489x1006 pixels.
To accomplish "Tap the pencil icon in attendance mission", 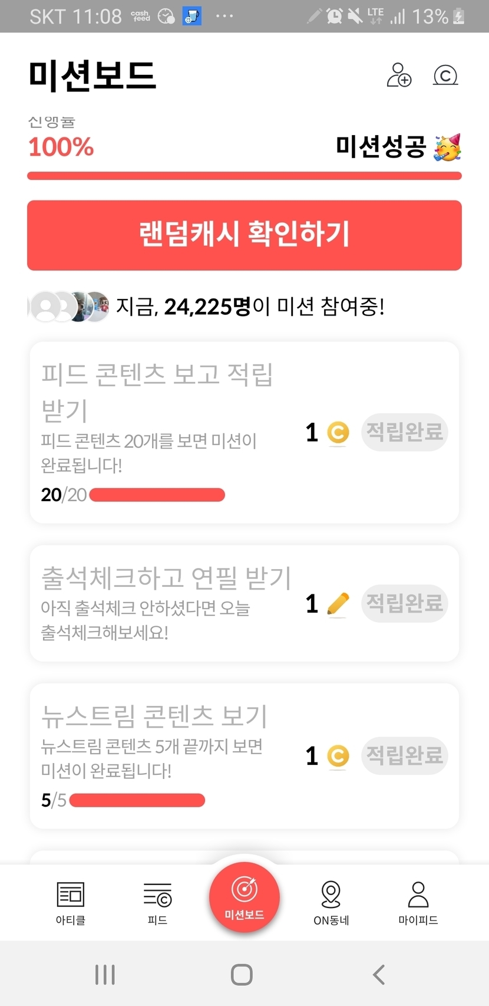I will [x=338, y=604].
